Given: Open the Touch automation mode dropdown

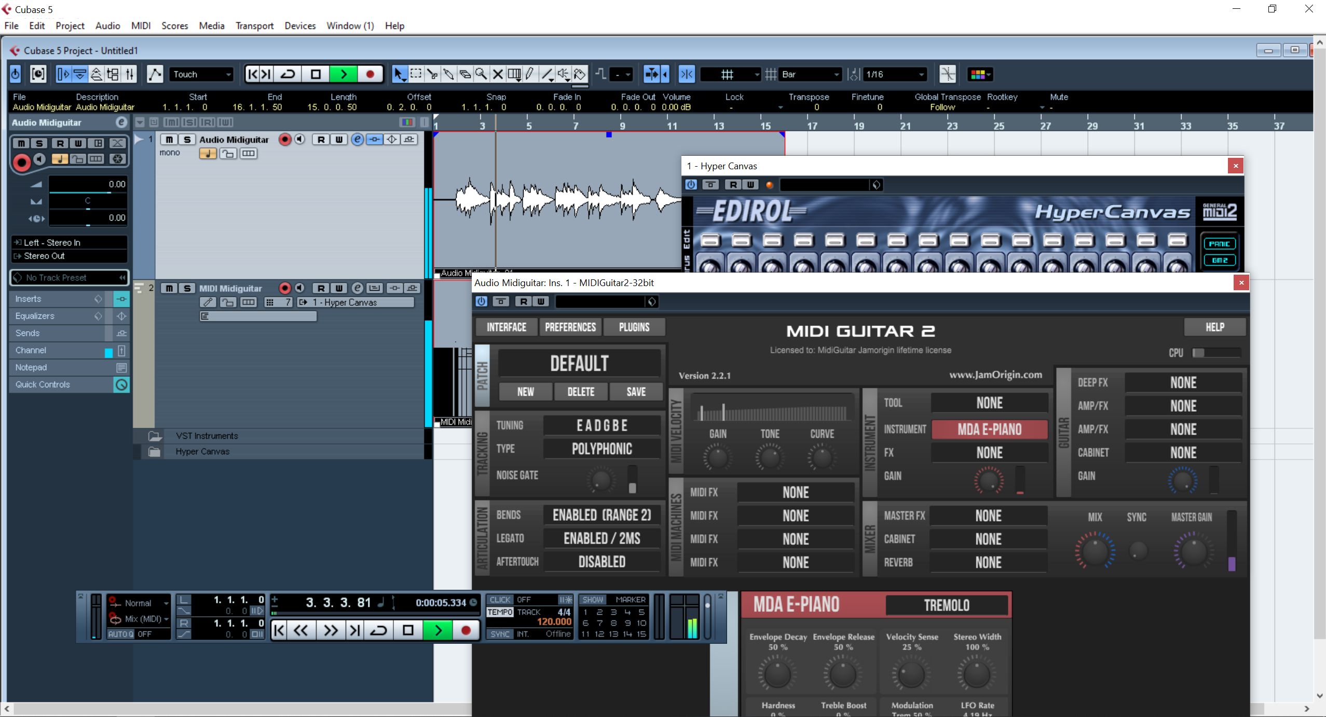Looking at the screenshot, I should click(201, 74).
